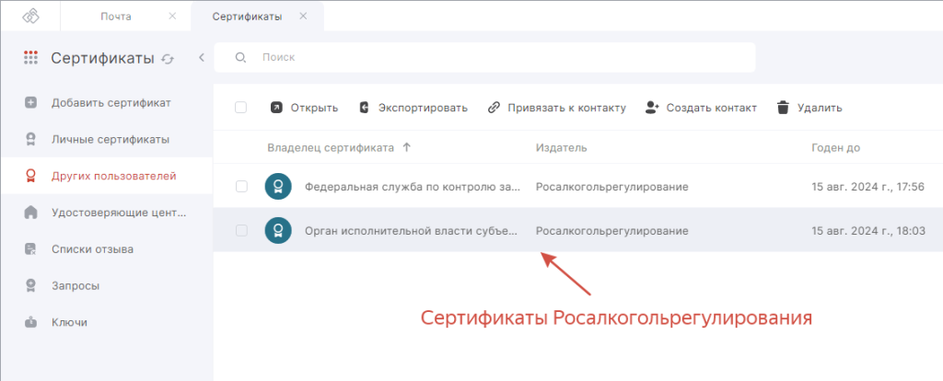943x381 pixels.
Task: Click certificate icon of Федеральная служба row
Action: pos(278,187)
